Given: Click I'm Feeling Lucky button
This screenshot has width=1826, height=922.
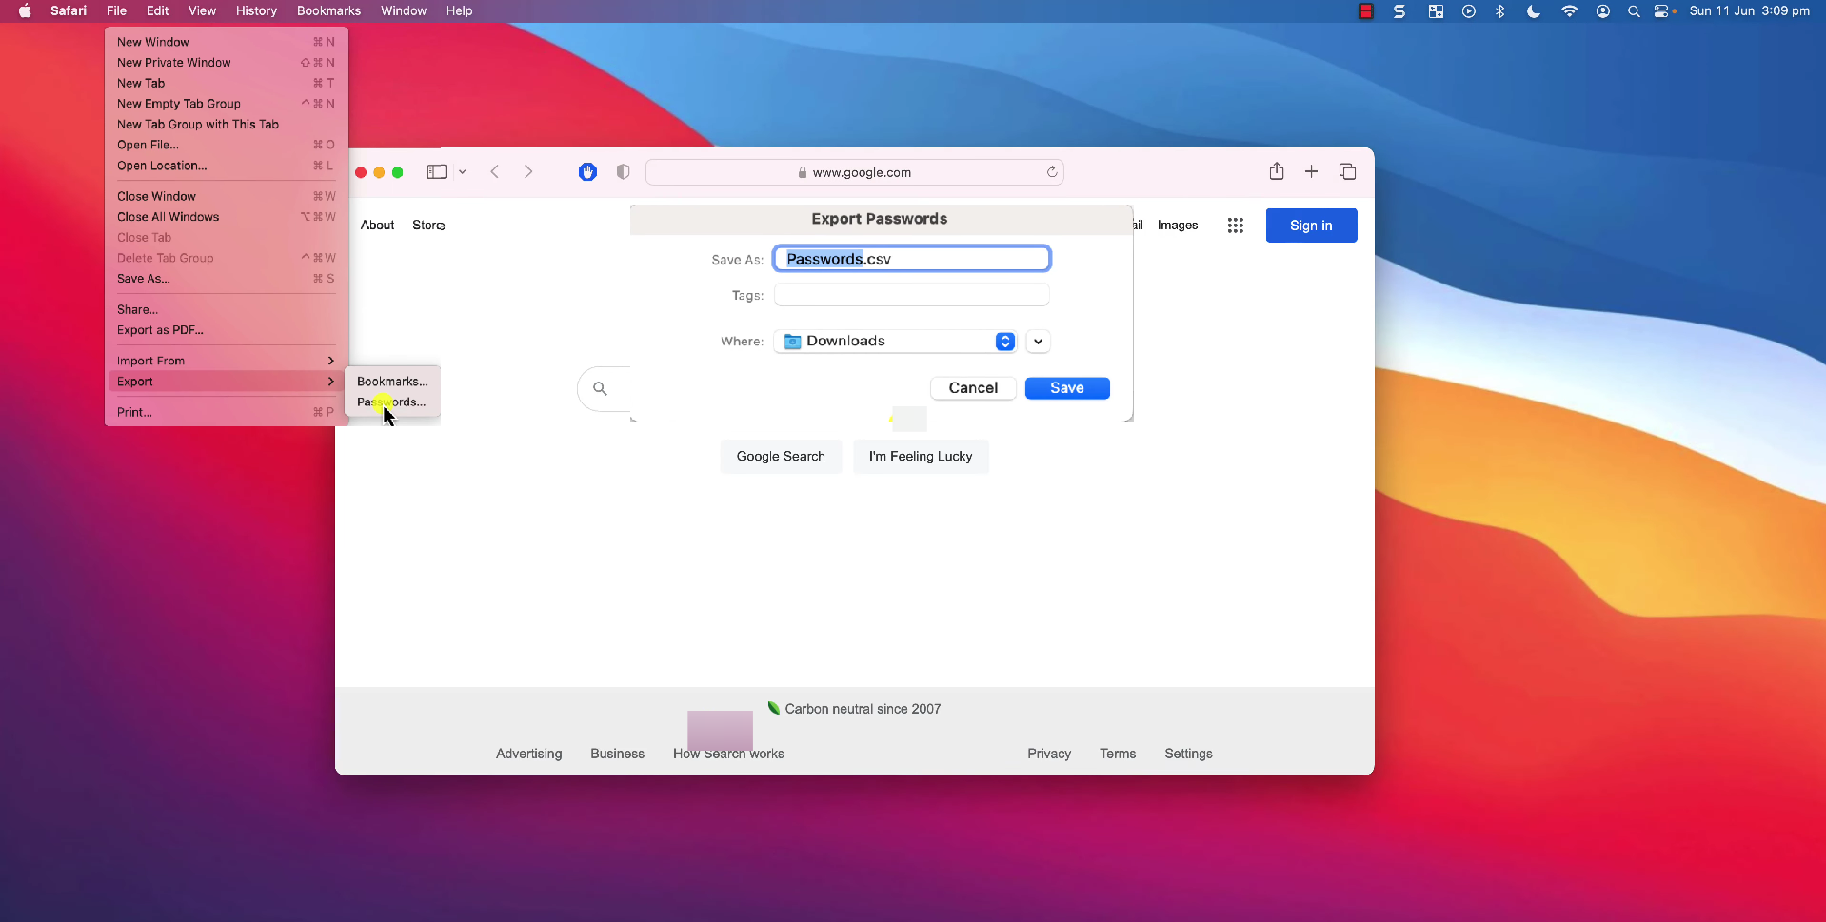Looking at the screenshot, I should tap(921, 457).
